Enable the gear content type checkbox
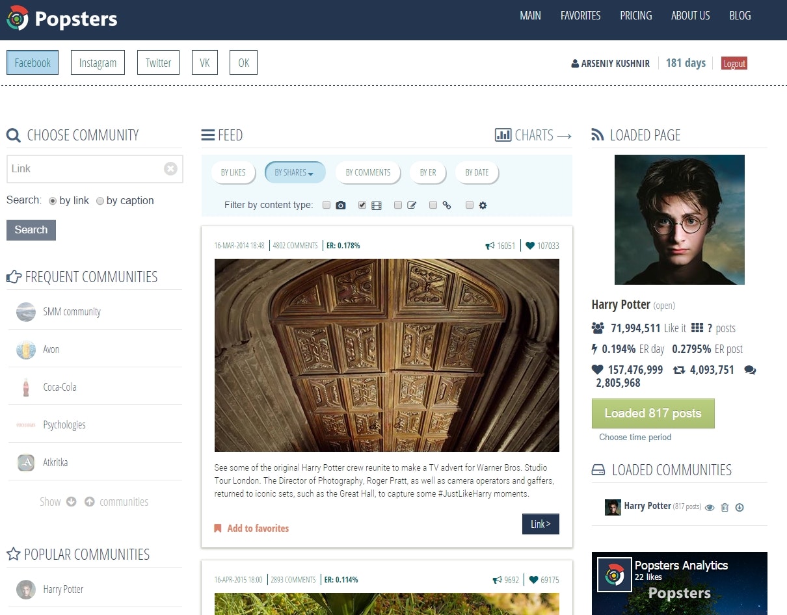This screenshot has height=615, width=787. 470,205
